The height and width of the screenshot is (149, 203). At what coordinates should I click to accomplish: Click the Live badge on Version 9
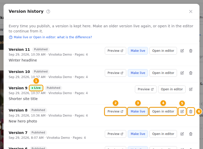tap(36, 88)
